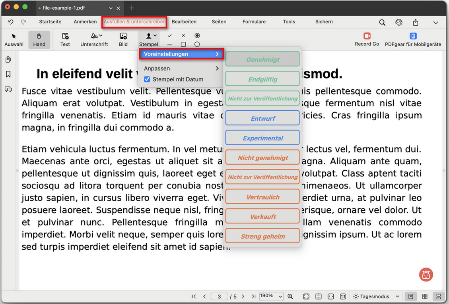Switch to the Bearbeiten tab

184,22
